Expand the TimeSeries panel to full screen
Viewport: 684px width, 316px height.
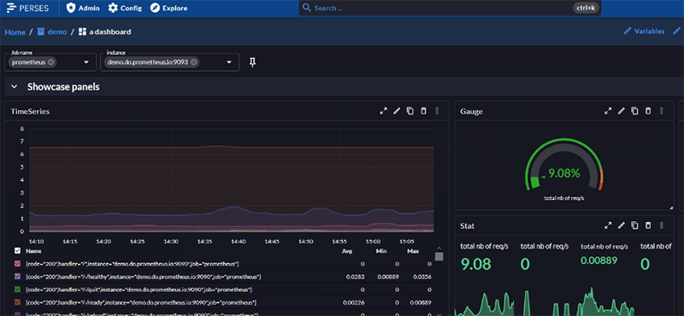click(383, 111)
